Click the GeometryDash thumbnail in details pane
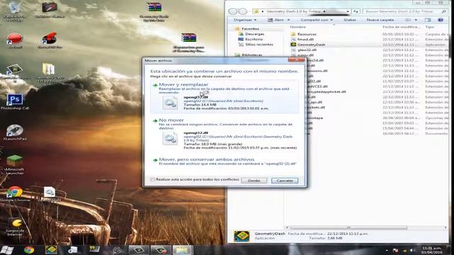Image resolution: width=454 pixels, height=255 pixels. 241,236
